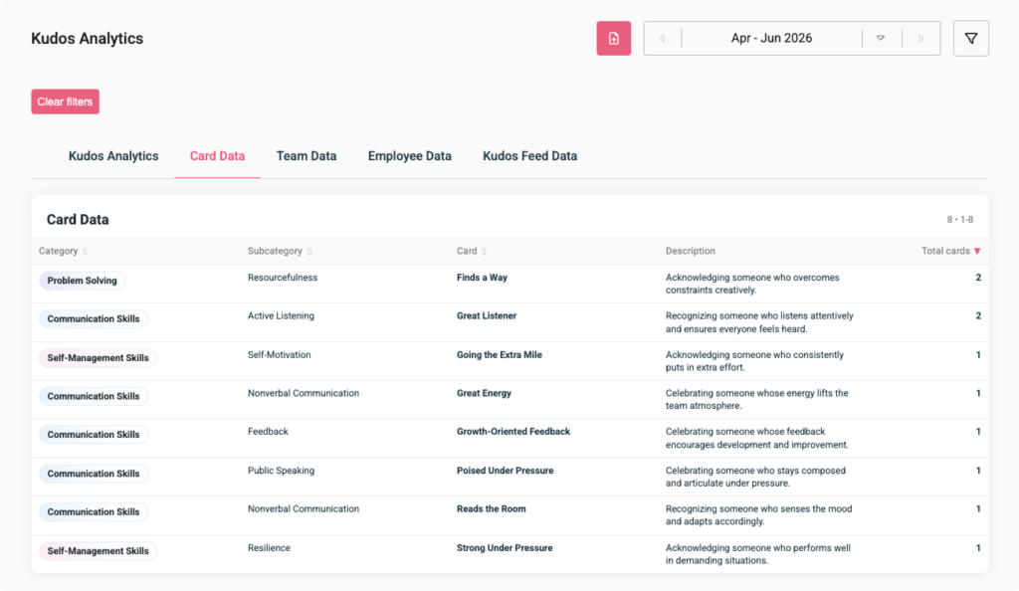Click Communication Skills tag in Poised Under Pressure row
The width and height of the screenshot is (1019, 591).
click(94, 474)
